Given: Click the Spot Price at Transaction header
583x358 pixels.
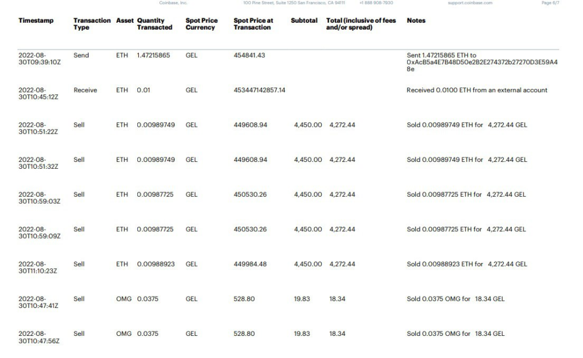Looking at the screenshot, I should pos(253,24).
